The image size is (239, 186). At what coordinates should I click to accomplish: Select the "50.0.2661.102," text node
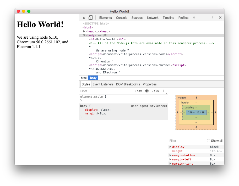(102, 69)
